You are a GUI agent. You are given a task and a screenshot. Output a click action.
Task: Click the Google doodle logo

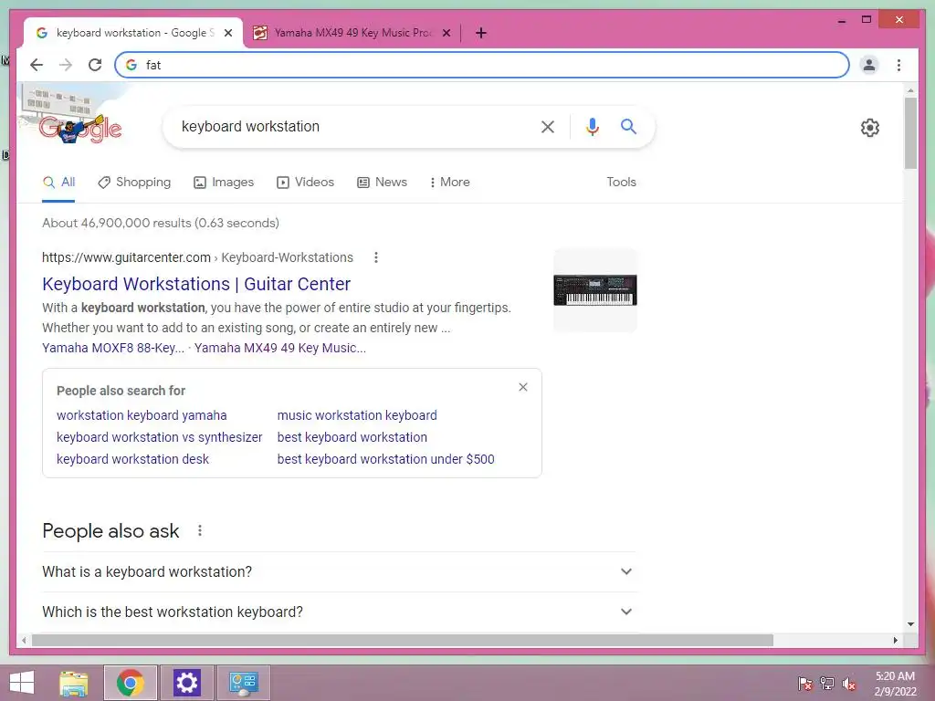[80, 128]
